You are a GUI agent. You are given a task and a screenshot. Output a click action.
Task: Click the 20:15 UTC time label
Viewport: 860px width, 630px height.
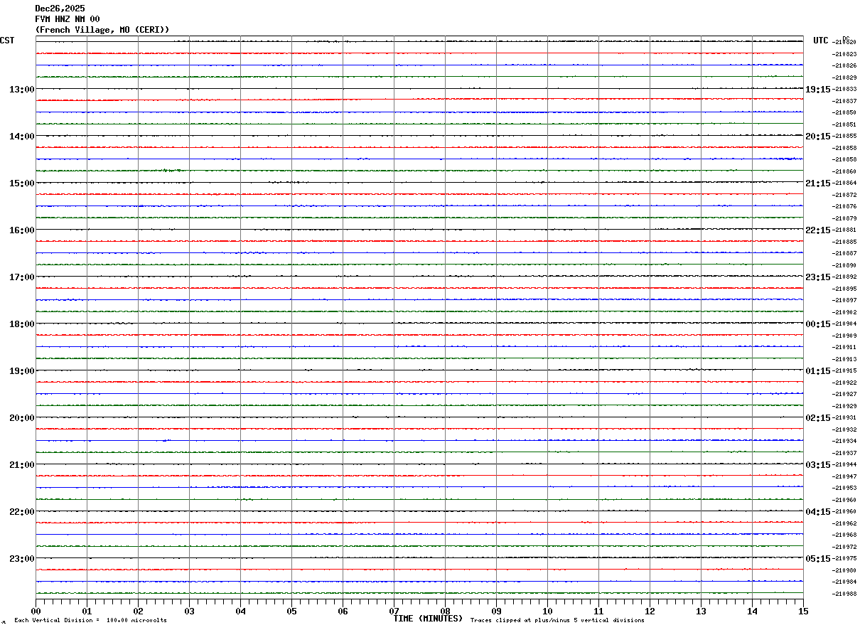[x=818, y=137]
